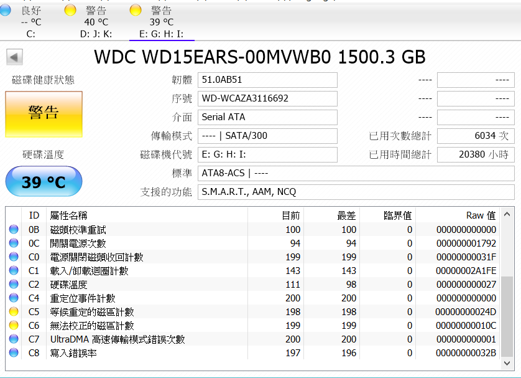Click the blue status icon of row C7
Viewport: 521px width, 378px height.
coord(14,338)
